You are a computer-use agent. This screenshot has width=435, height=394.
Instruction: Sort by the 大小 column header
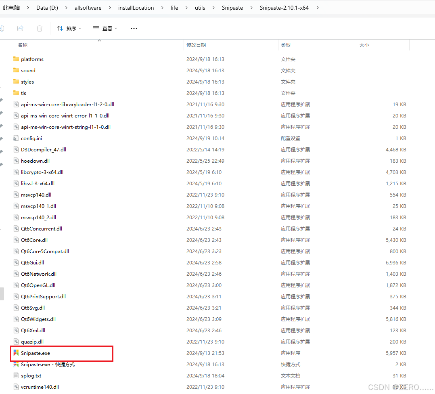pyautogui.click(x=364, y=45)
